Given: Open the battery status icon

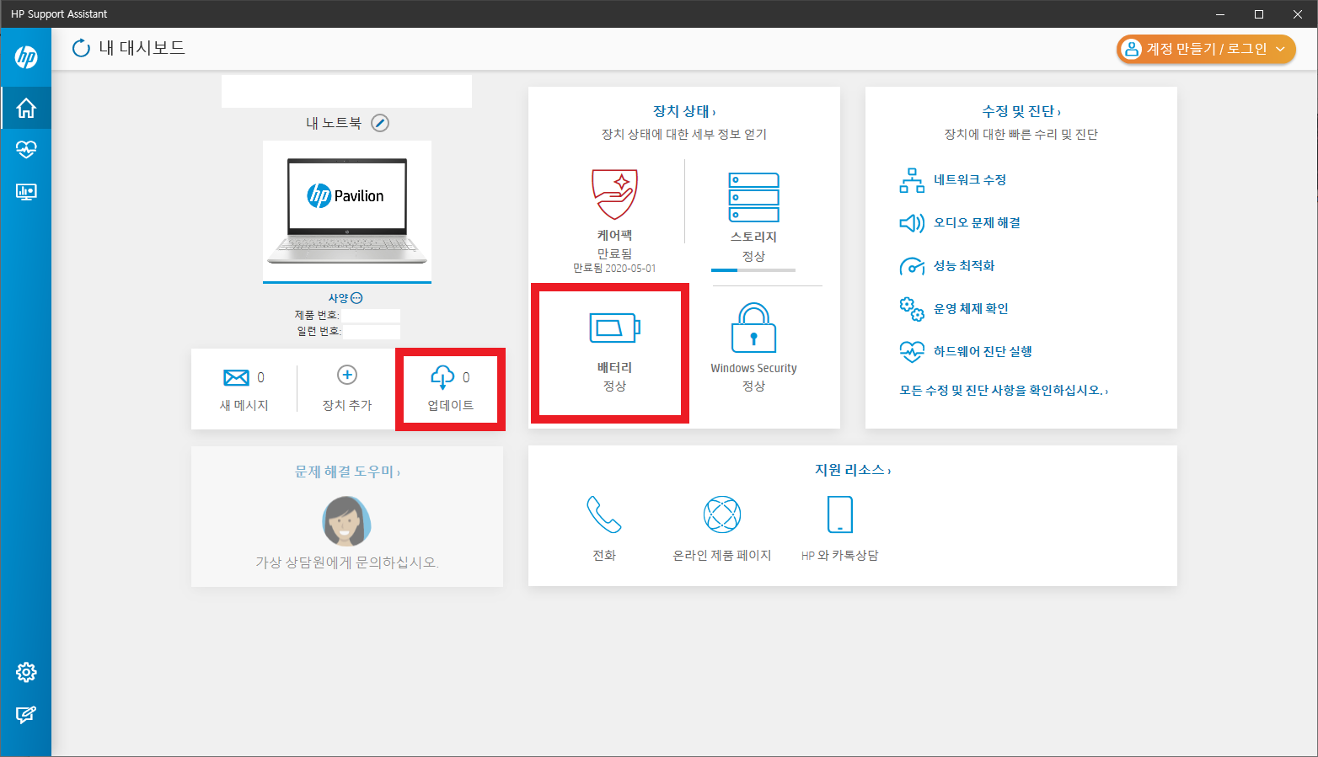Looking at the screenshot, I should coord(615,327).
